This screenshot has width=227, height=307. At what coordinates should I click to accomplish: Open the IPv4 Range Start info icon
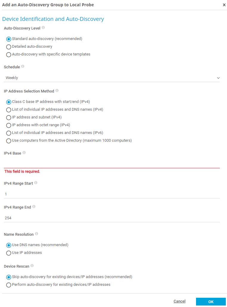(x=35, y=182)
